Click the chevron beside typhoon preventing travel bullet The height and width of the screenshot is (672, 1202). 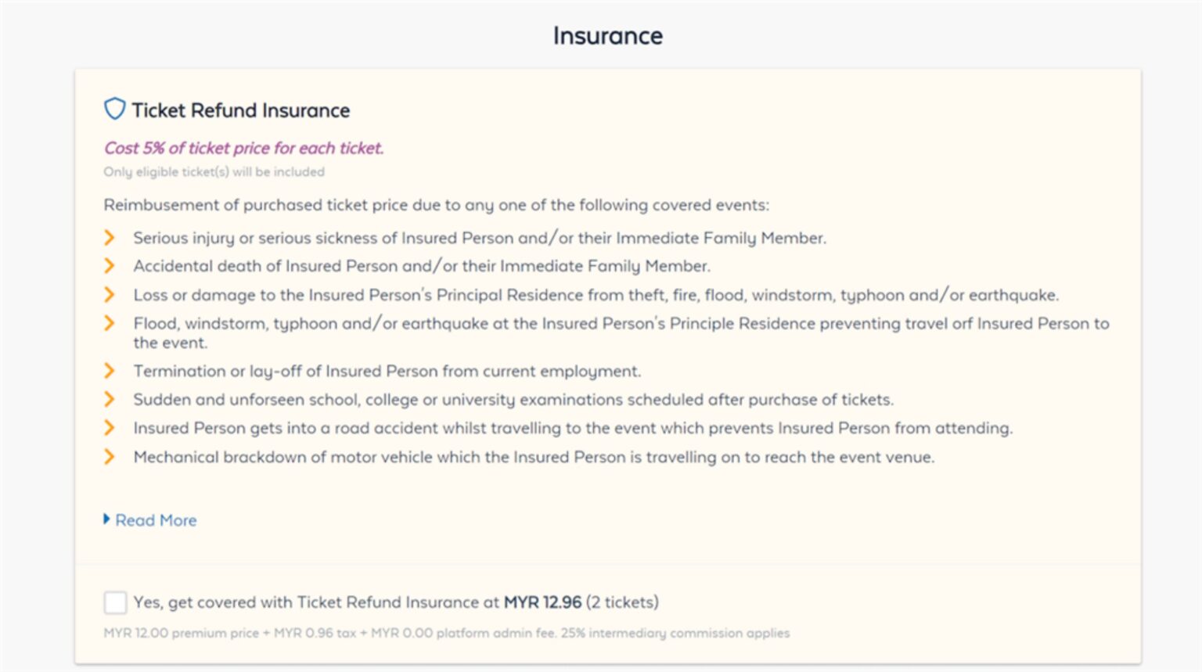109,323
